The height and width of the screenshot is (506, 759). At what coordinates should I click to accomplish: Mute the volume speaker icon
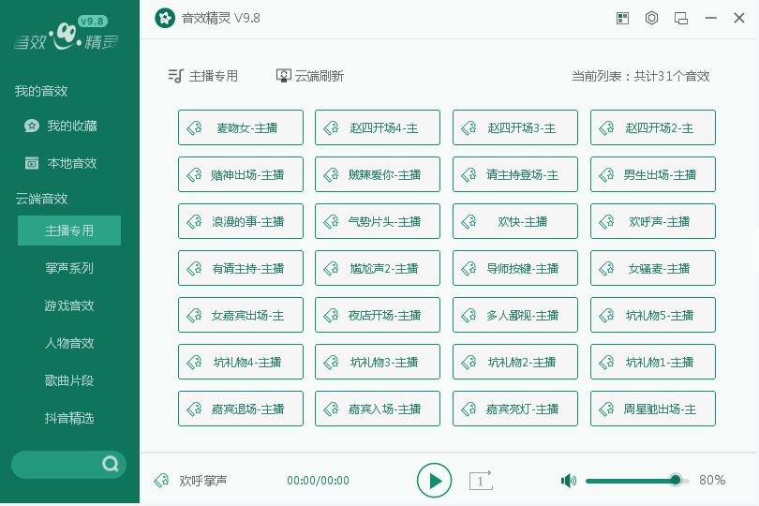pyautogui.click(x=568, y=481)
